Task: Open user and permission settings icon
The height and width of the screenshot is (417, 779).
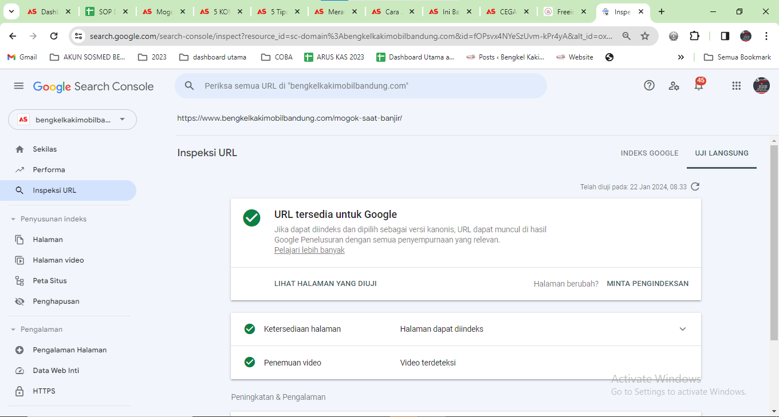Action: click(674, 86)
